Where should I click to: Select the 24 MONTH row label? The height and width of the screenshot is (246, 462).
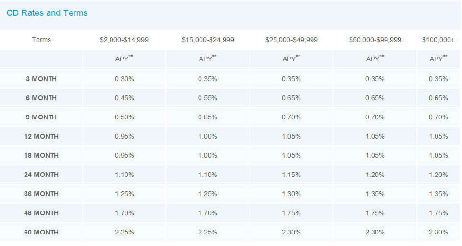[x=41, y=175]
